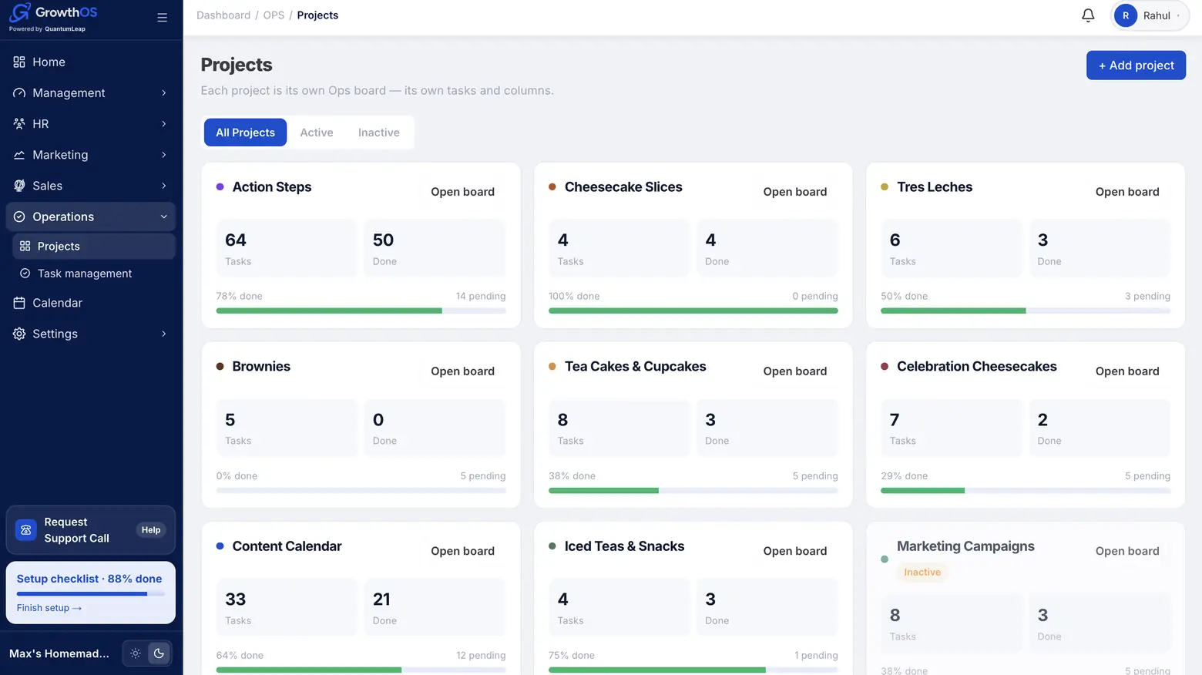Click the Settings gear icon
The image size is (1202, 675).
(x=19, y=334)
